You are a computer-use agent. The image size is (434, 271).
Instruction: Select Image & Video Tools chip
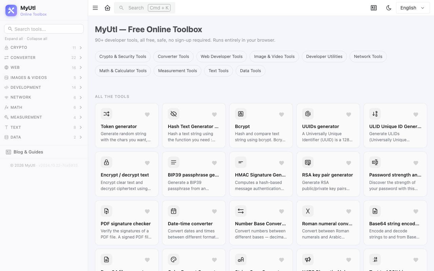(274, 57)
